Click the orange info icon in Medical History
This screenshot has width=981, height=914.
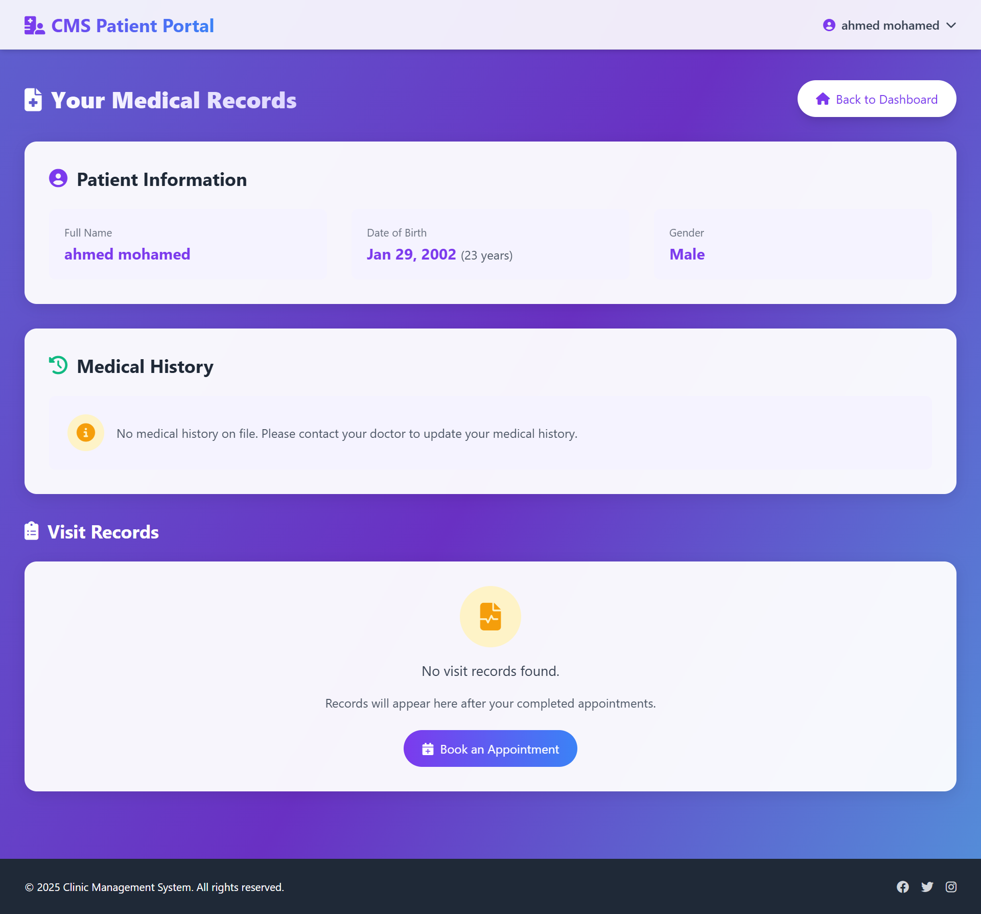[86, 433]
